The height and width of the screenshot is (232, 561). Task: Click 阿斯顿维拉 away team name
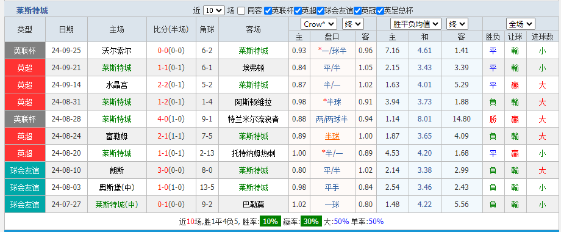(254, 103)
